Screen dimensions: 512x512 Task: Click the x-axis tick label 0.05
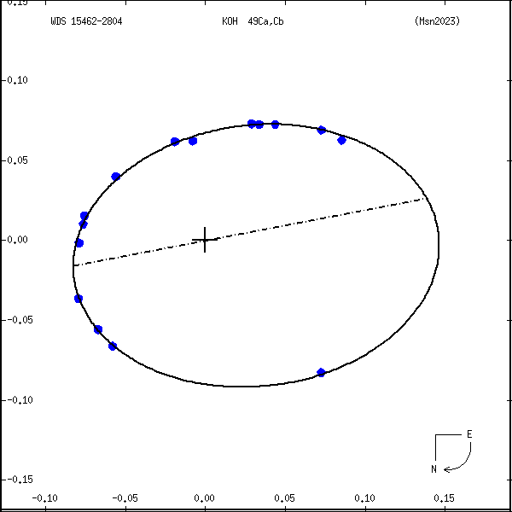pos(285,498)
